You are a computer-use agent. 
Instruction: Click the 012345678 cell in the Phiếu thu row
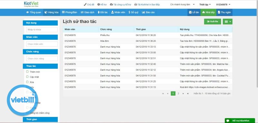point(70,35)
